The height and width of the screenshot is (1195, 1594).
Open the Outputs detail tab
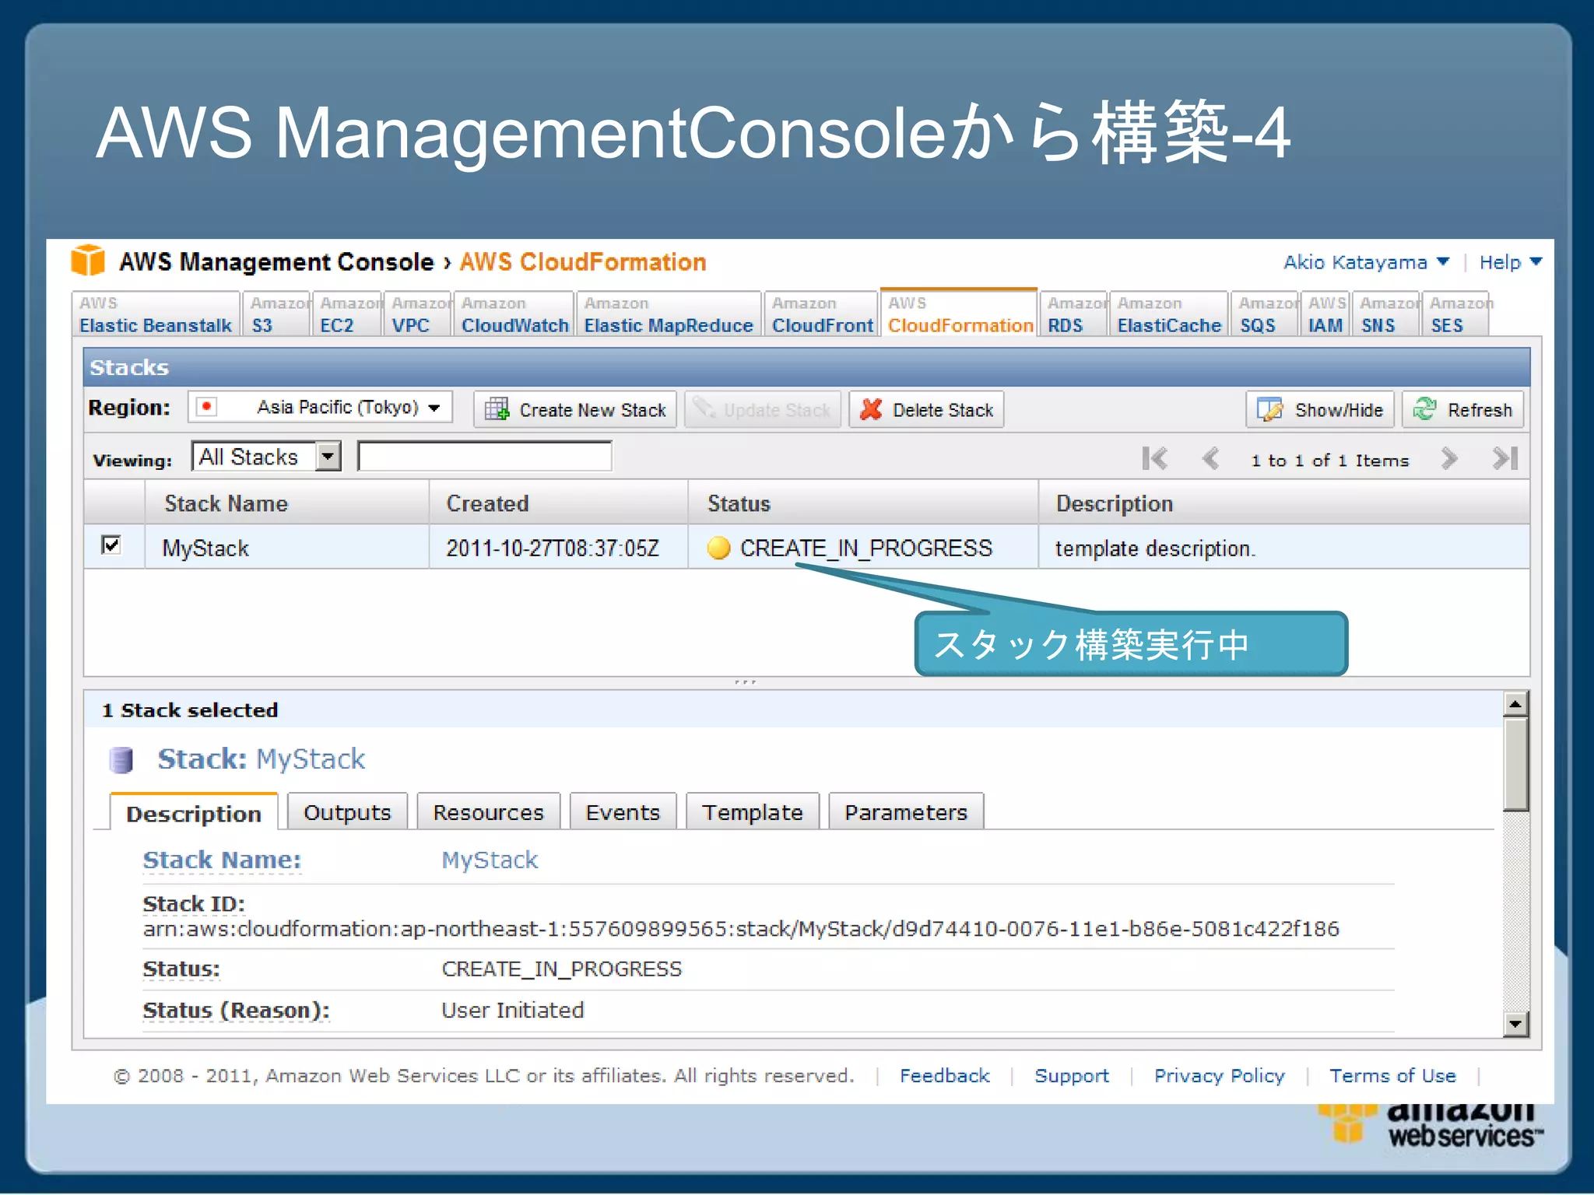pos(347,811)
